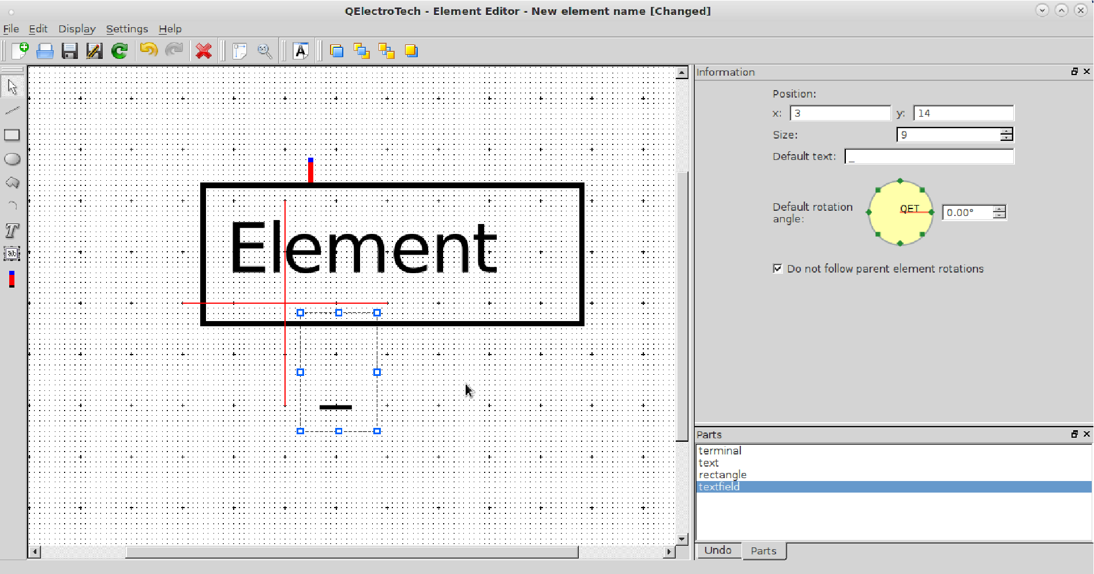Viewport: 1094px width, 574px height.
Task: Create a new element
Action: [20, 51]
